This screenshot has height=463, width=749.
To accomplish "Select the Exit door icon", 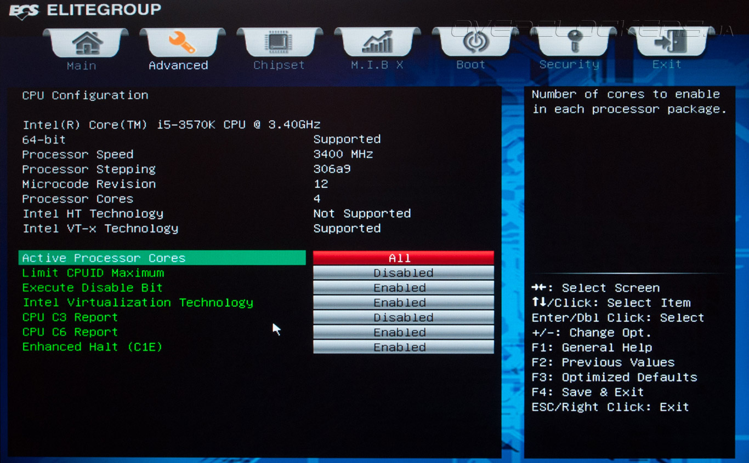I will [670, 43].
